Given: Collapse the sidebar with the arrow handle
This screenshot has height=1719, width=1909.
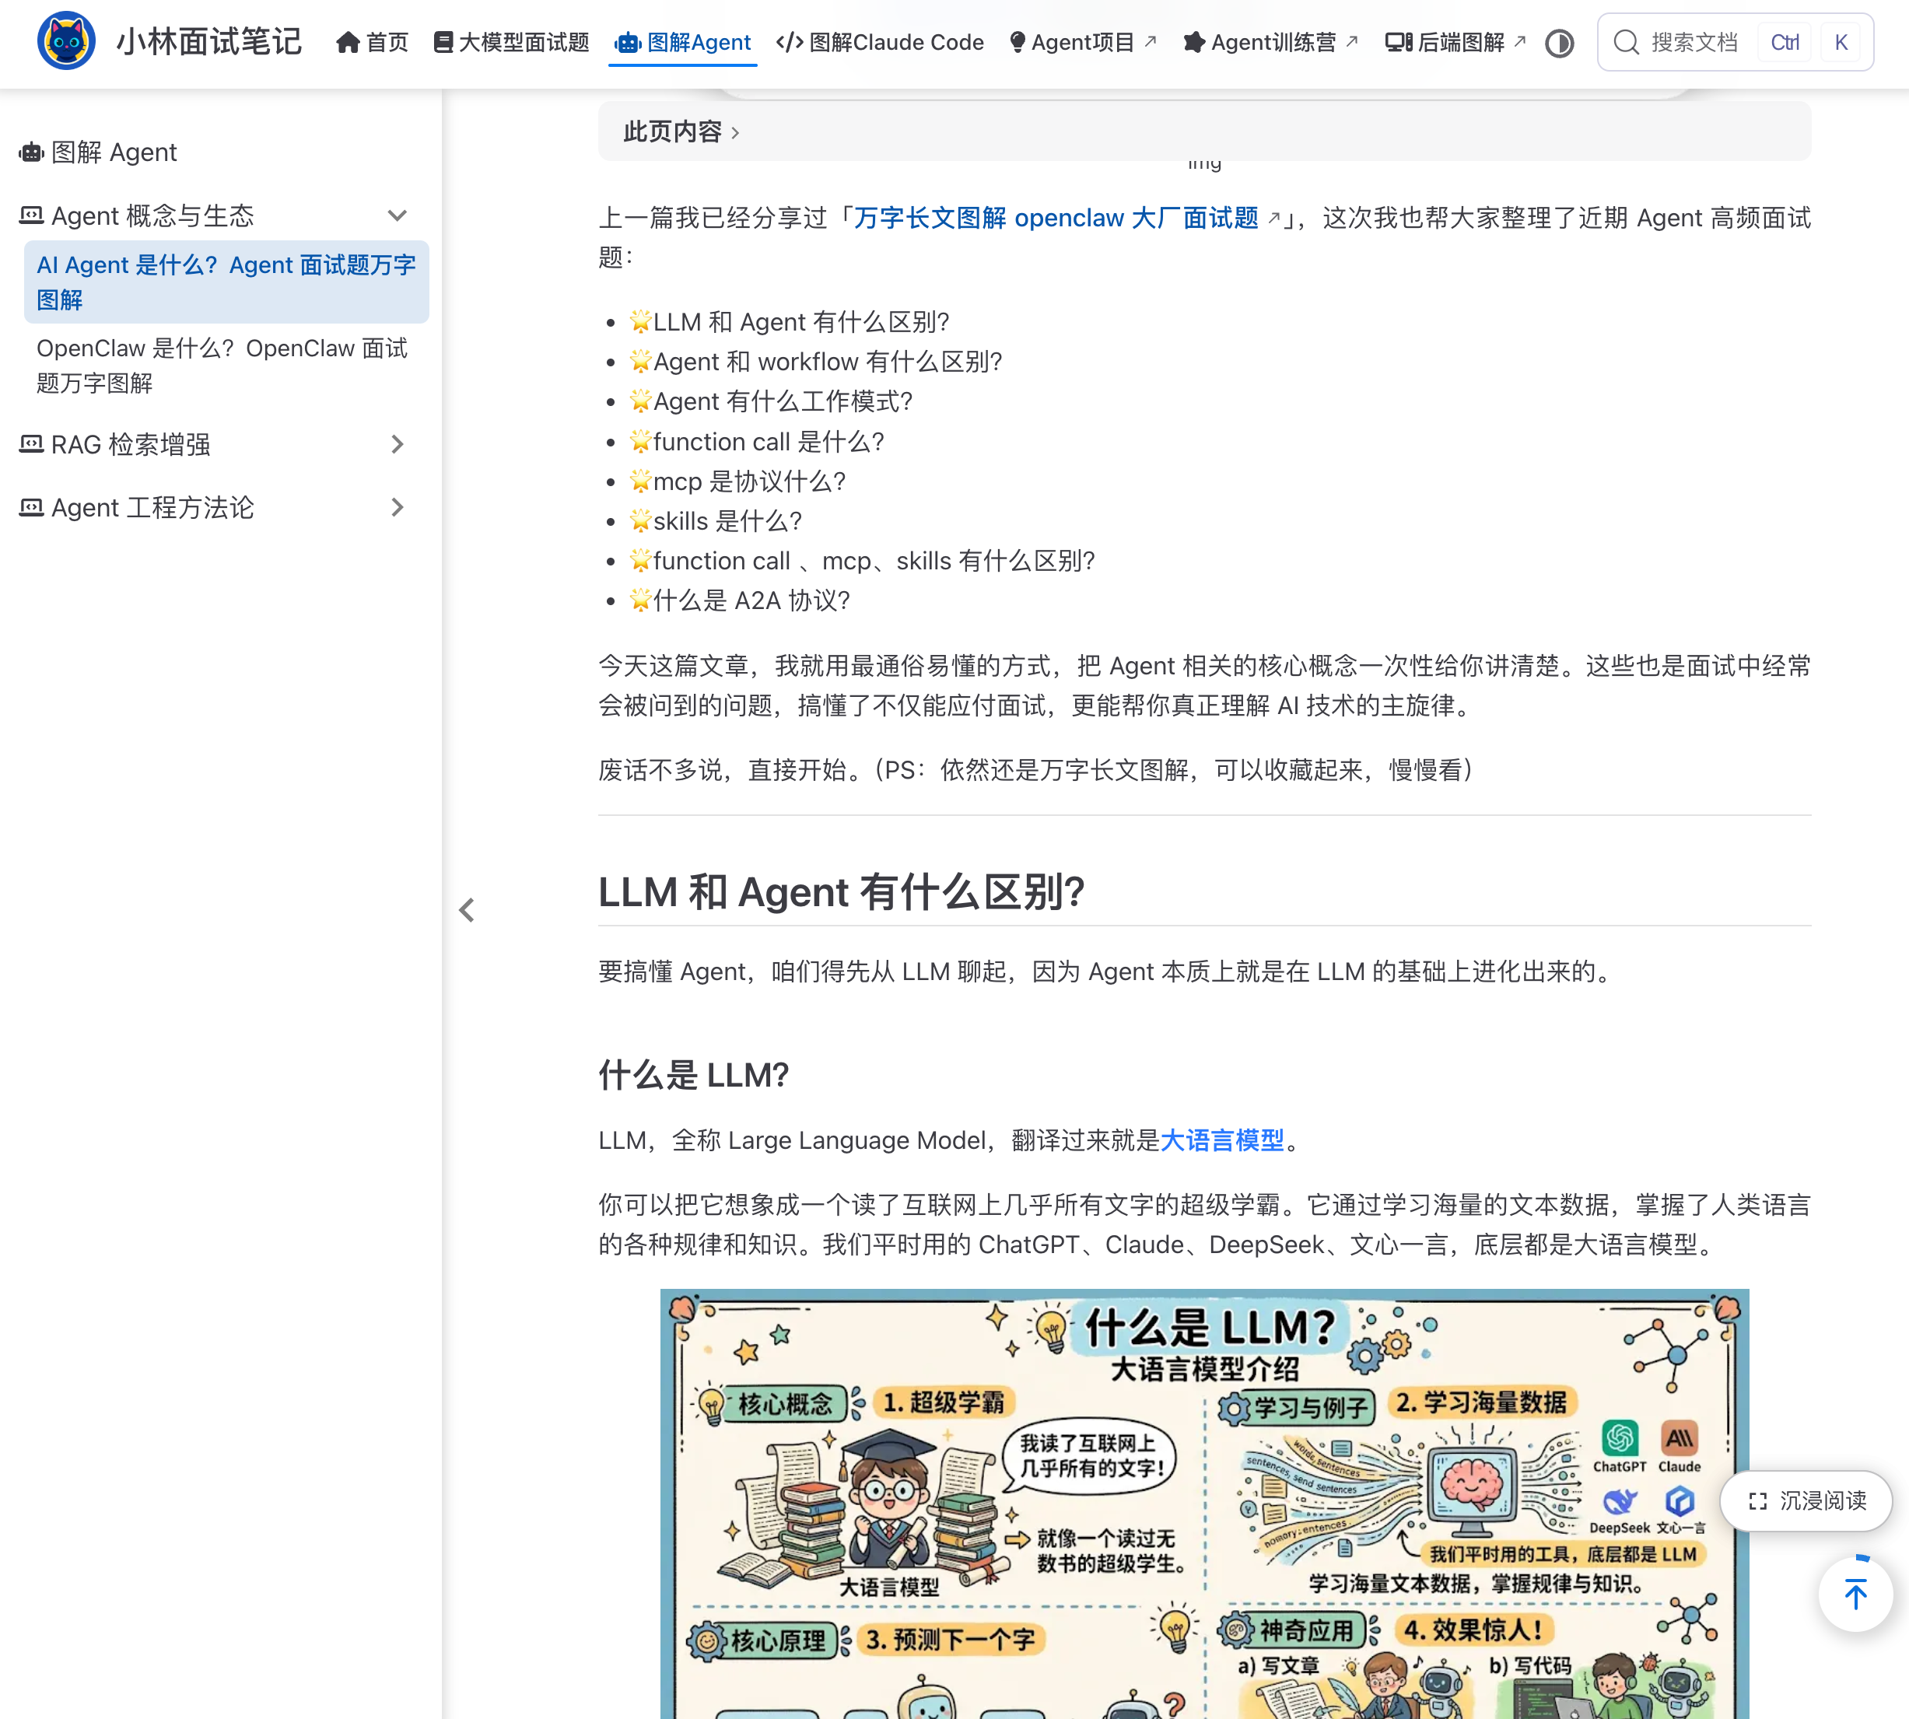Looking at the screenshot, I should click(467, 911).
